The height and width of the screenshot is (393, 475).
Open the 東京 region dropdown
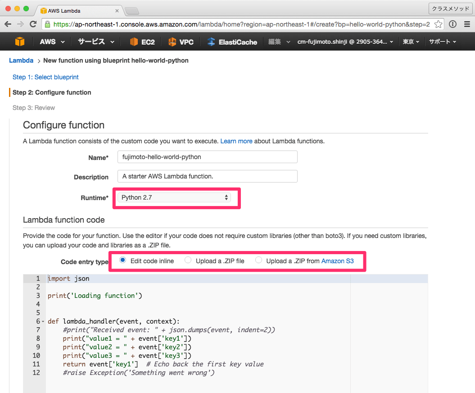[411, 42]
